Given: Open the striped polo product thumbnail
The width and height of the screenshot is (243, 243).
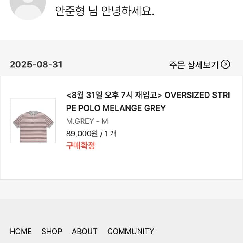Looking at the screenshot, I should pos(33,121).
